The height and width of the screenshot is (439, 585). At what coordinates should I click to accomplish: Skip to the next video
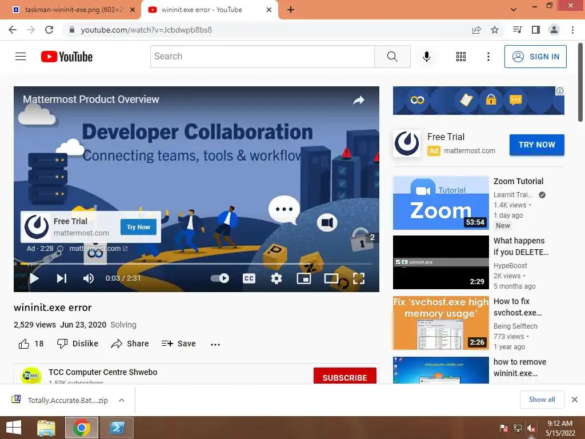coord(62,278)
